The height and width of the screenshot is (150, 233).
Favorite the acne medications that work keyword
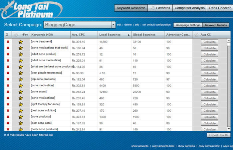21,48
